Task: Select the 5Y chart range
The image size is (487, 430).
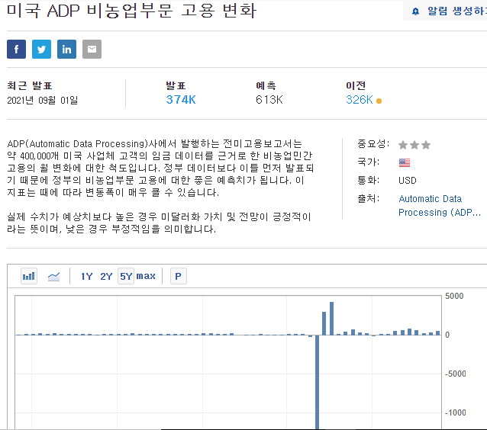Action: pyautogui.click(x=126, y=276)
